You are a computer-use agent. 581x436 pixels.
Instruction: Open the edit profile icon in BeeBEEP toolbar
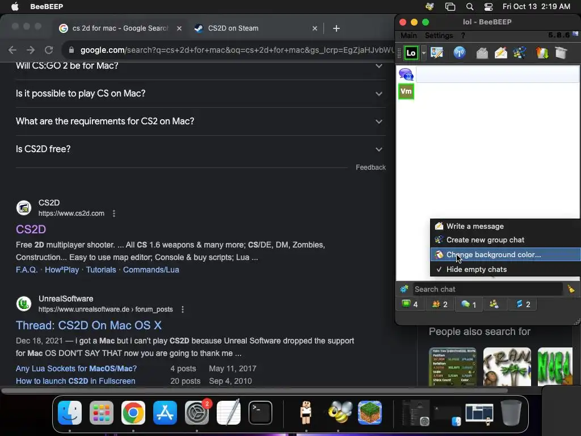click(437, 53)
